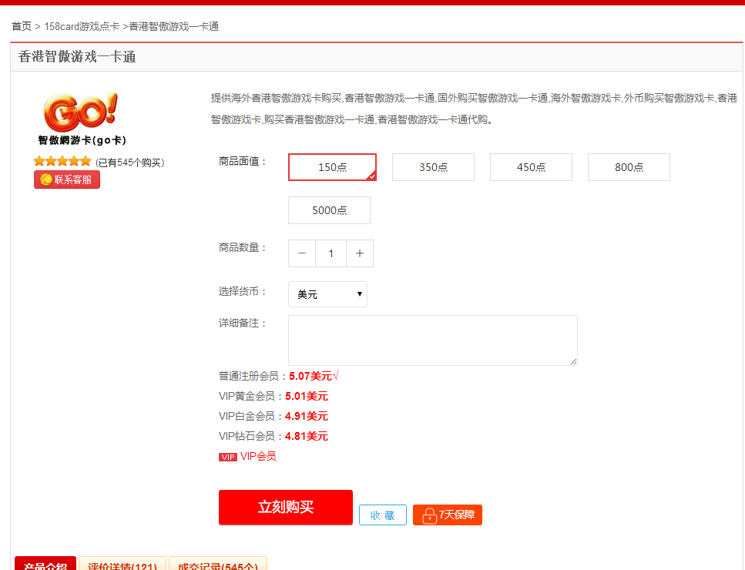Click the red VIP badge icon

[228, 457]
